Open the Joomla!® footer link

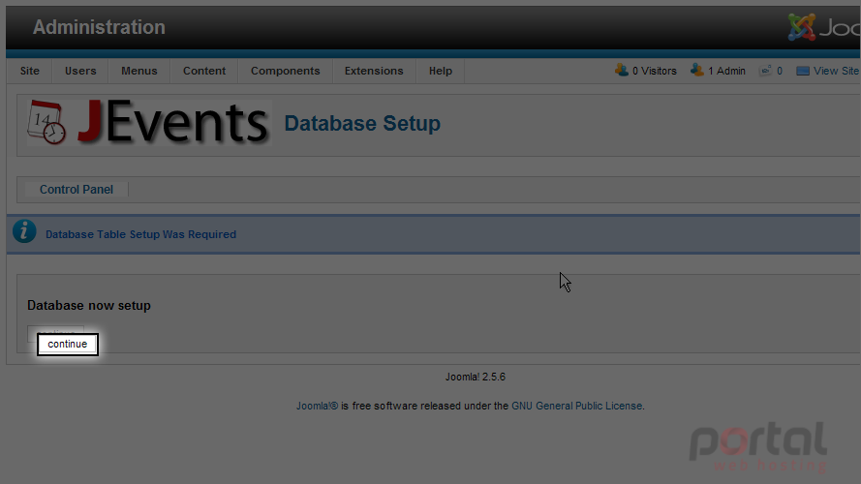tap(318, 407)
